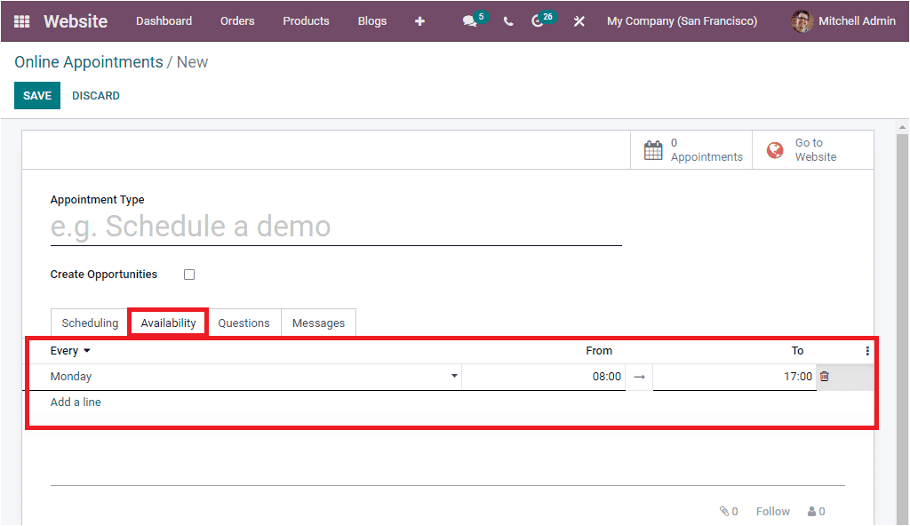
Task: Follow this appointment record
Action: coord(772,511)
